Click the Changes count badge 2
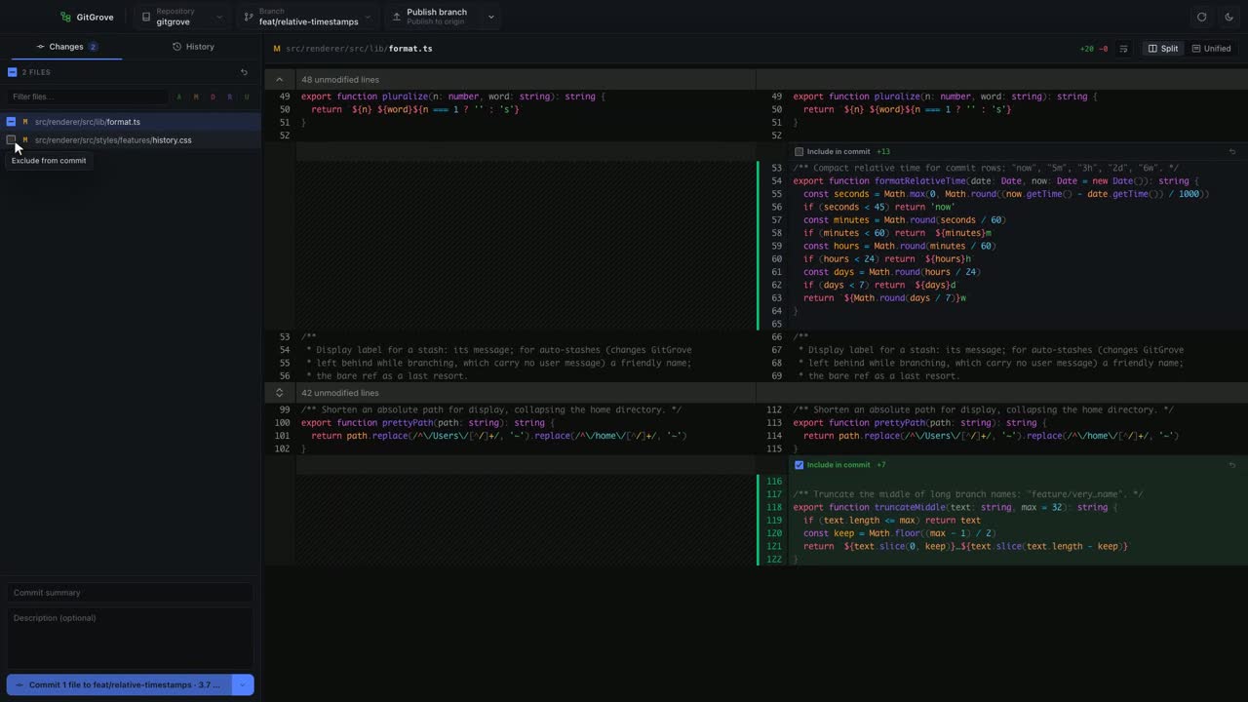The width and height of the screenshot is (1248, 702). pyautogui.click(x=93, y=47)
